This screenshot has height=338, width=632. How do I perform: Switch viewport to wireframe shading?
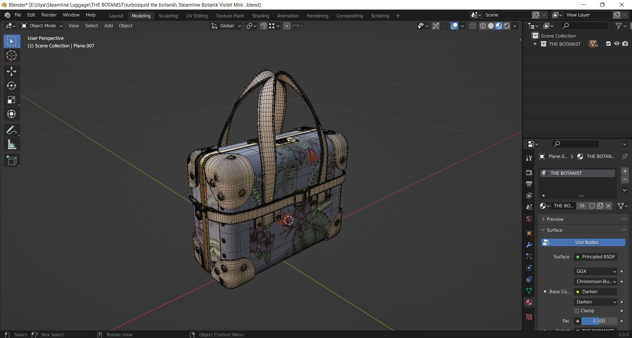pyautogui.click(x=483, y=26)
